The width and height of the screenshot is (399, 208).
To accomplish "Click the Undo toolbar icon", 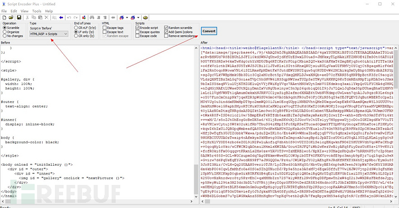I will point(69,17).
